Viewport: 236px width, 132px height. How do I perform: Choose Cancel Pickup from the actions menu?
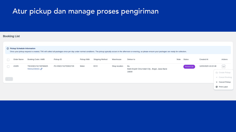[x=223, y=82]
